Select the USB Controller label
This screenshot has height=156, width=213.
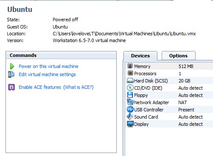coord(149,110)
